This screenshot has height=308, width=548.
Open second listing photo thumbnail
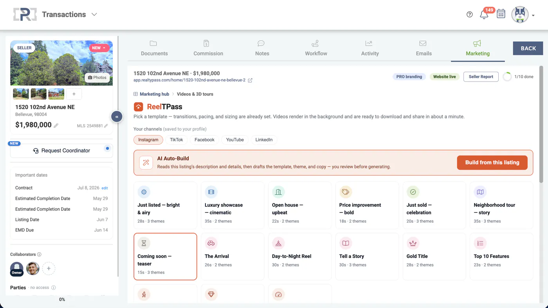[39, 94]
